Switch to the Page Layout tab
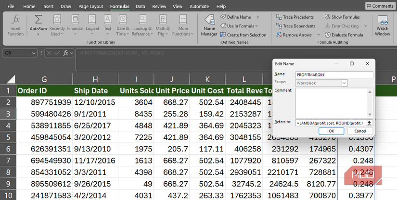The width and height of the screenshot is (397, 200). [90, 6]
